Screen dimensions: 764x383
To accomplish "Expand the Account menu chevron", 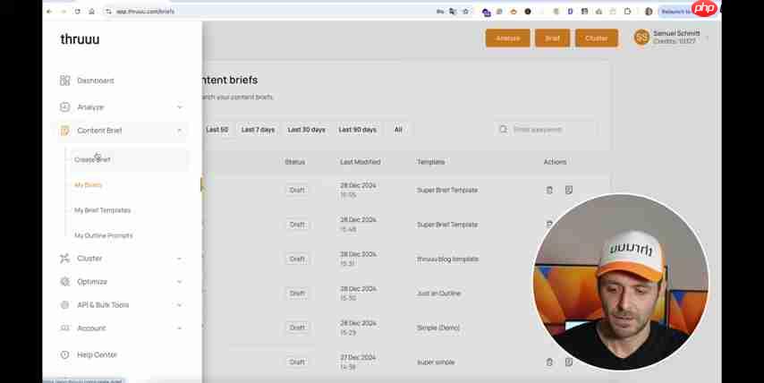I will pos(179,328).
